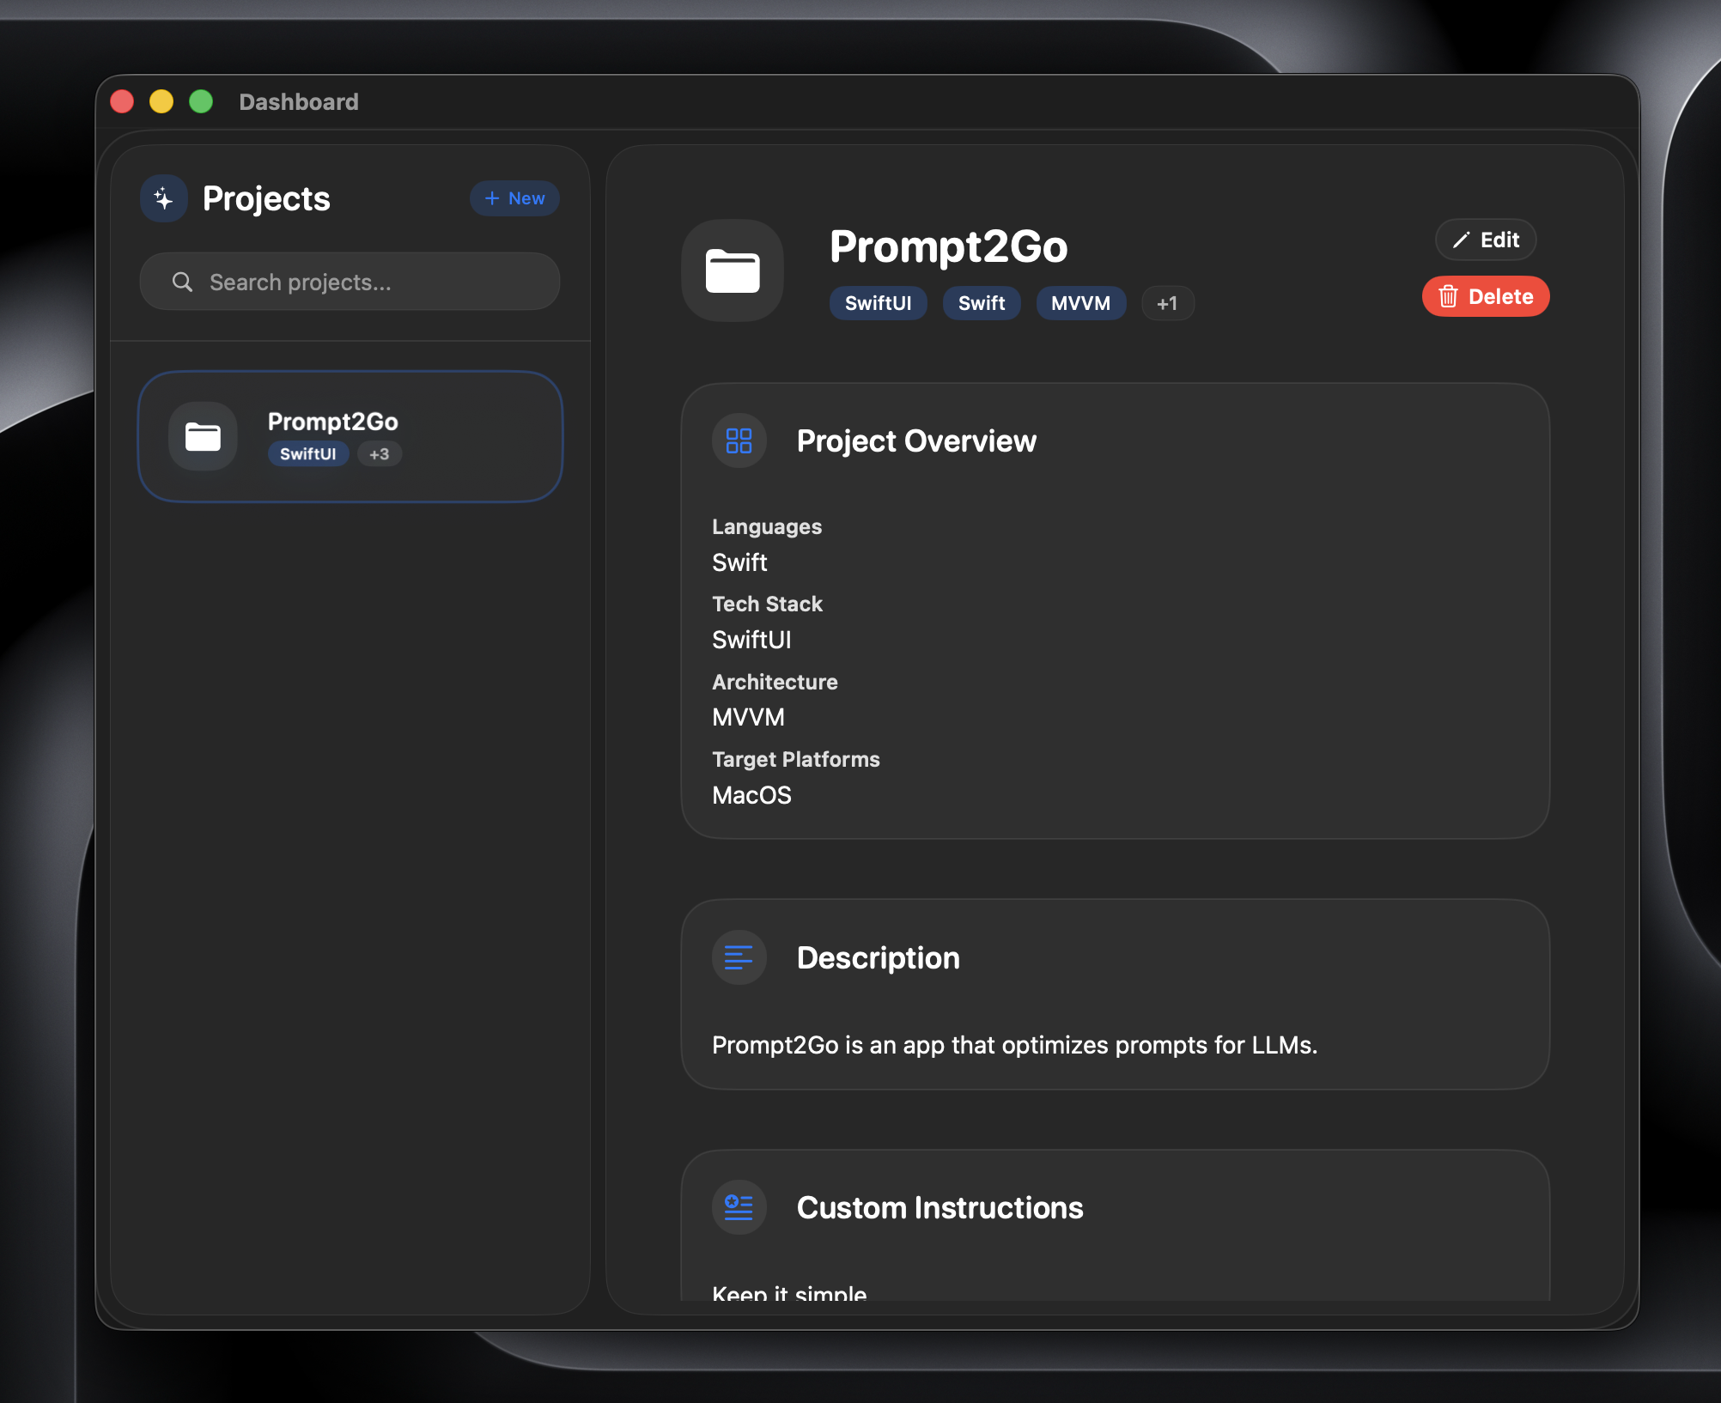Select the SwiftUI tag under the project title
1721x1403 pixels.
878,303
